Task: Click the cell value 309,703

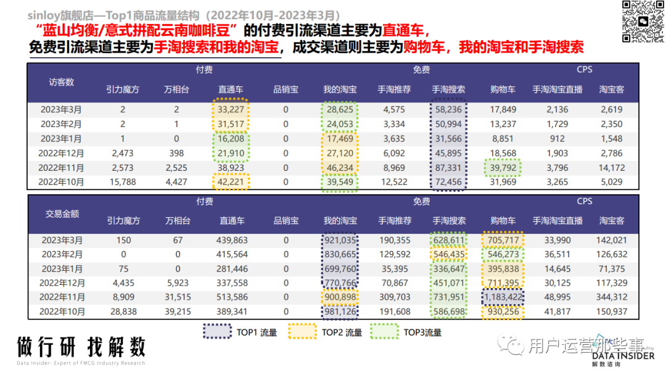Action: coord(395,297)
